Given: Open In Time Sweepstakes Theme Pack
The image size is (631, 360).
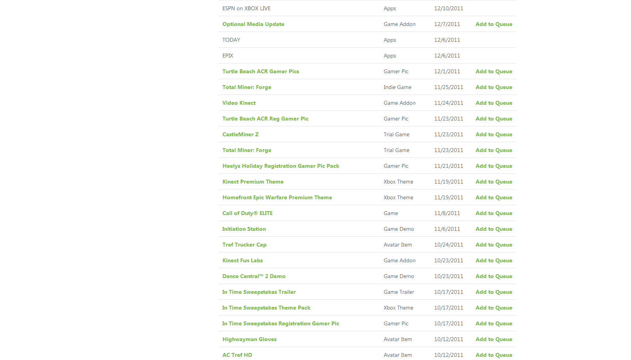Looking at the screenshot, I should (266, 308).
